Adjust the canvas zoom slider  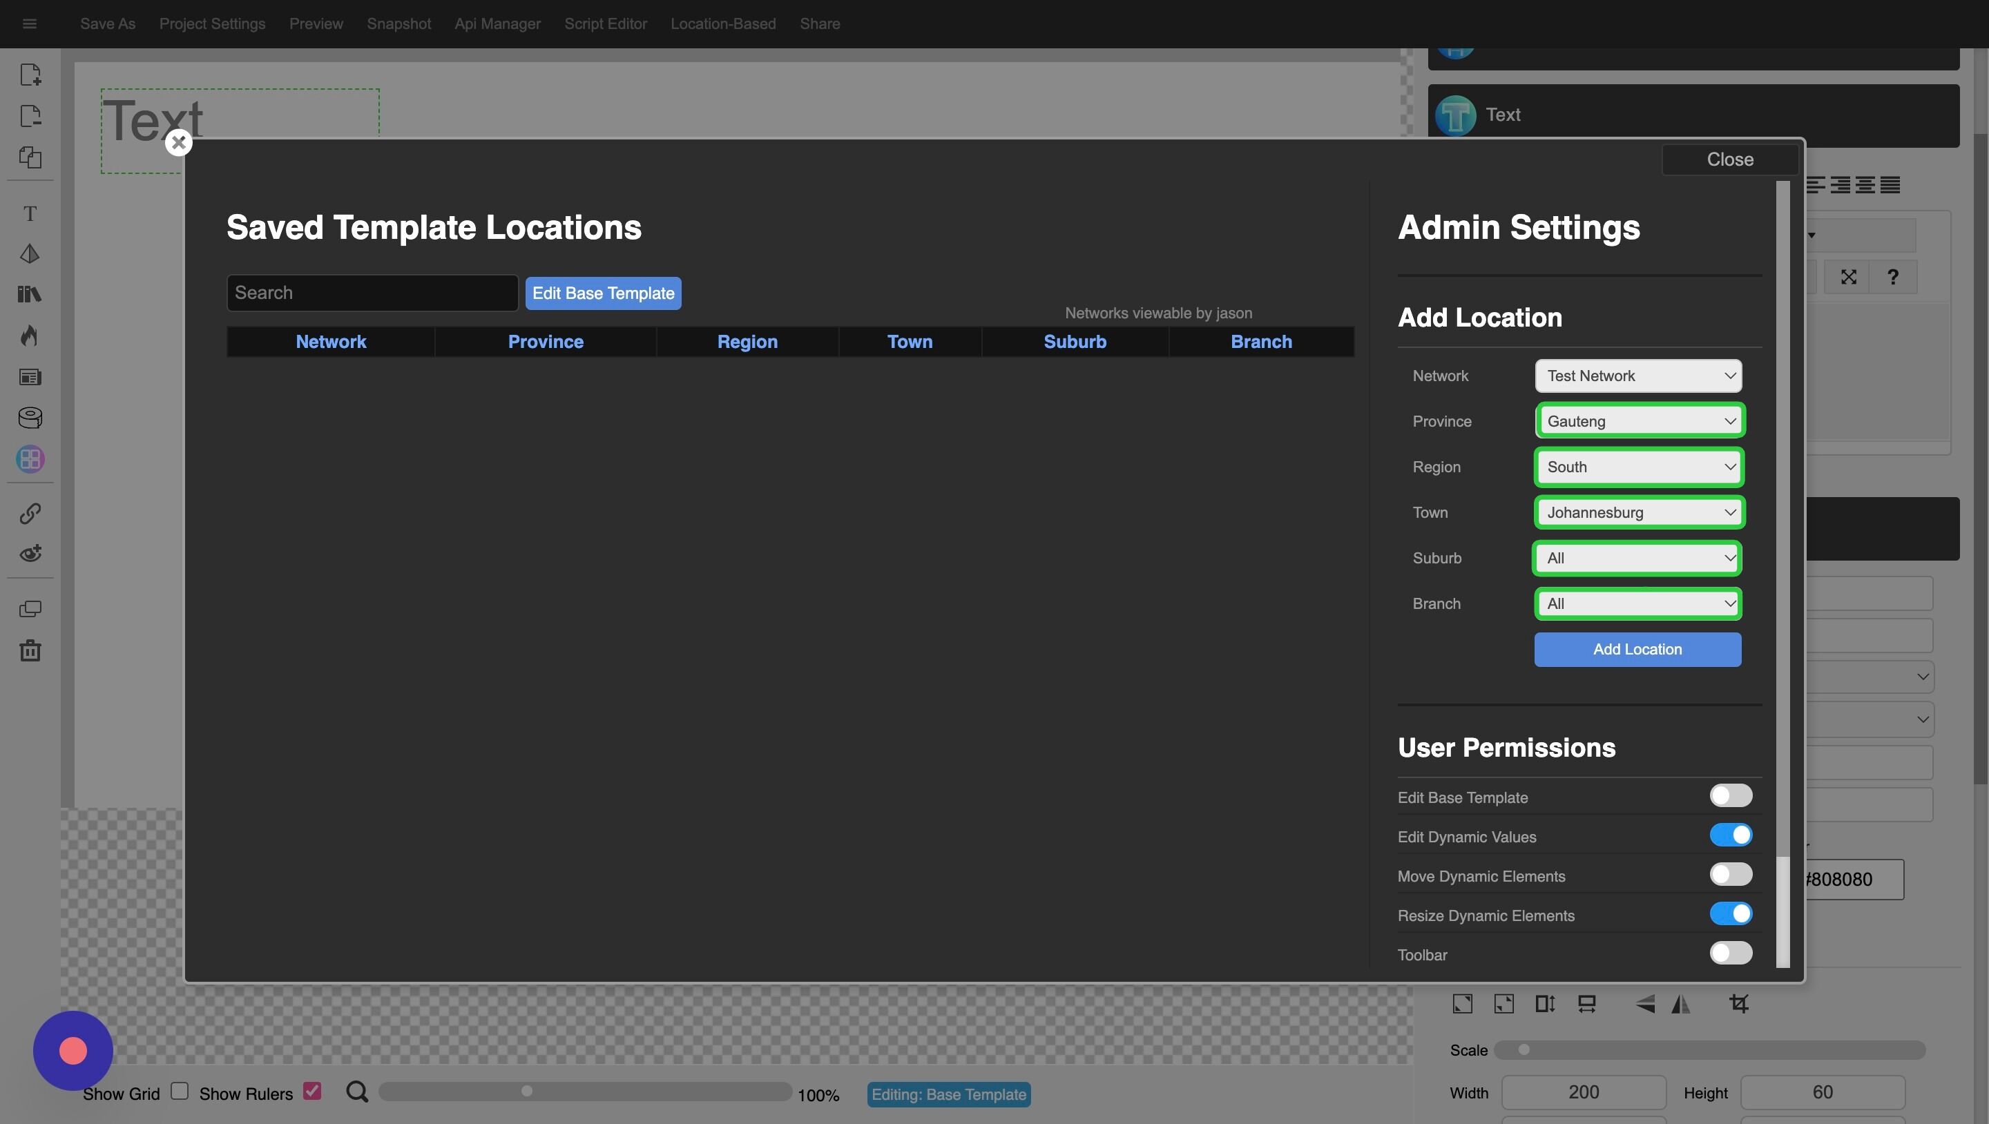[584, 1092]
